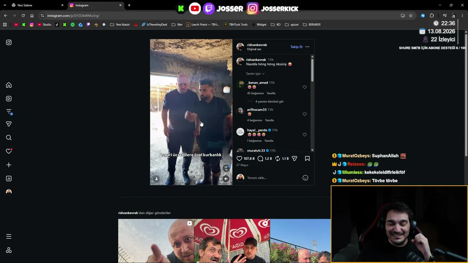468x263 pixels.
Task: Open the Chrome apps grid in bookmarks bar
Action: click(x=5, y=24)
